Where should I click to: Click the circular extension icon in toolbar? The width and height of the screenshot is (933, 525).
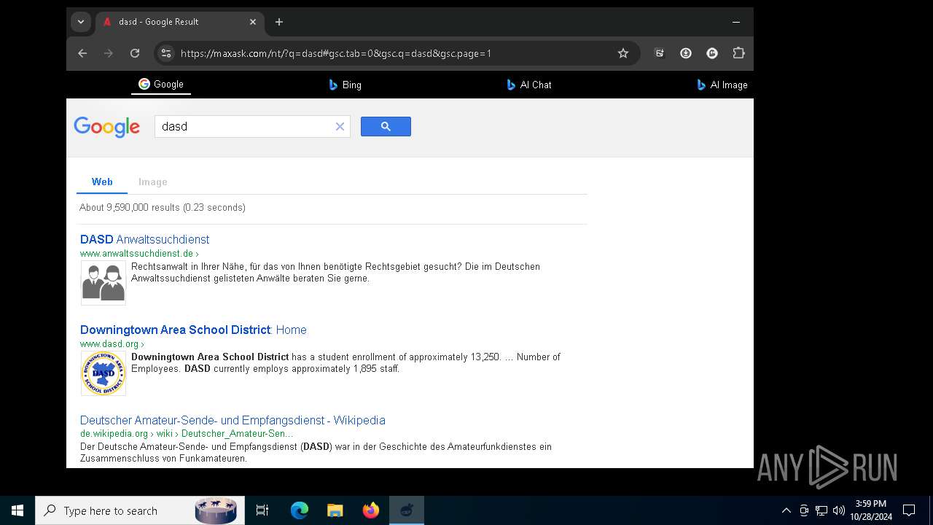coord(712,53)
